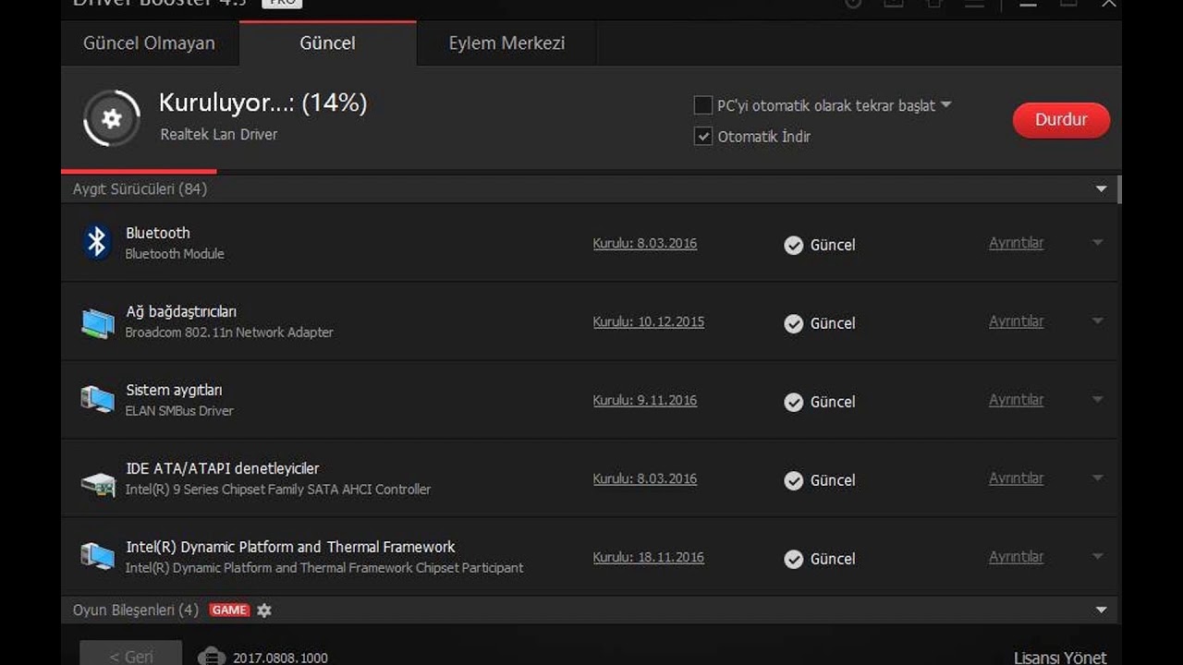Image resolution: width=1183 pixels, height=665 pixels.
Task: Click the Kuruluyor…: (14%) status text
Action: [263, 103]
